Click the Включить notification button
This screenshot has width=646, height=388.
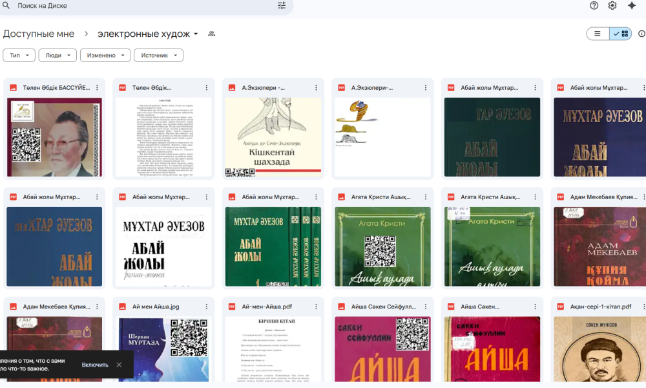pos(95,365)
